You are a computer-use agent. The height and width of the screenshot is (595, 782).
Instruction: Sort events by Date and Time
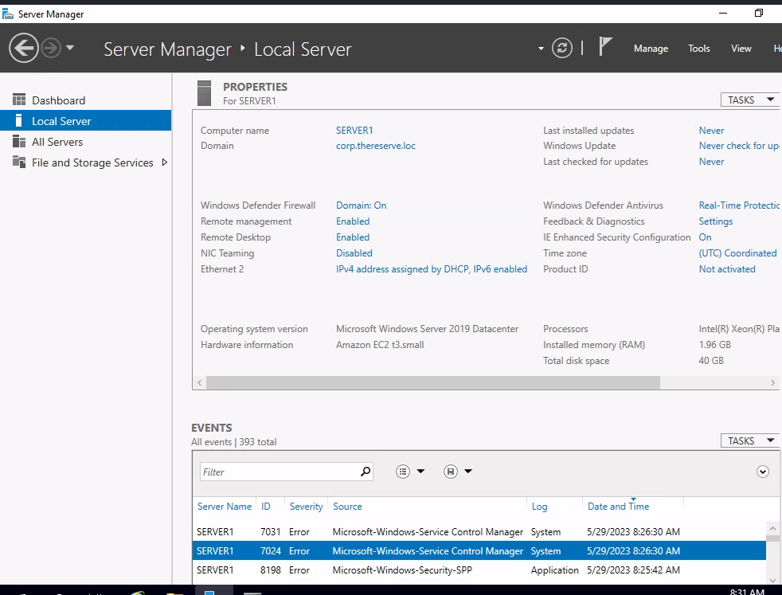tap(618, 507)
